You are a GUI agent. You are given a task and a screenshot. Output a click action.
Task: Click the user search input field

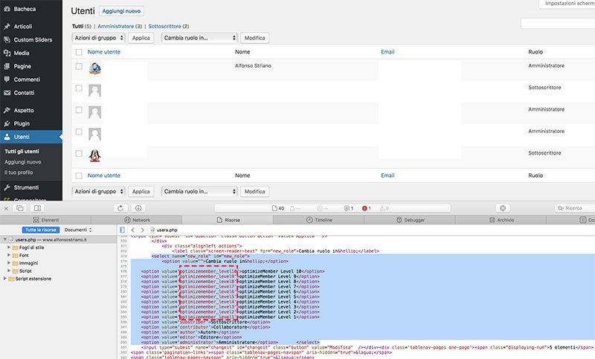click(x=558, y=24)
